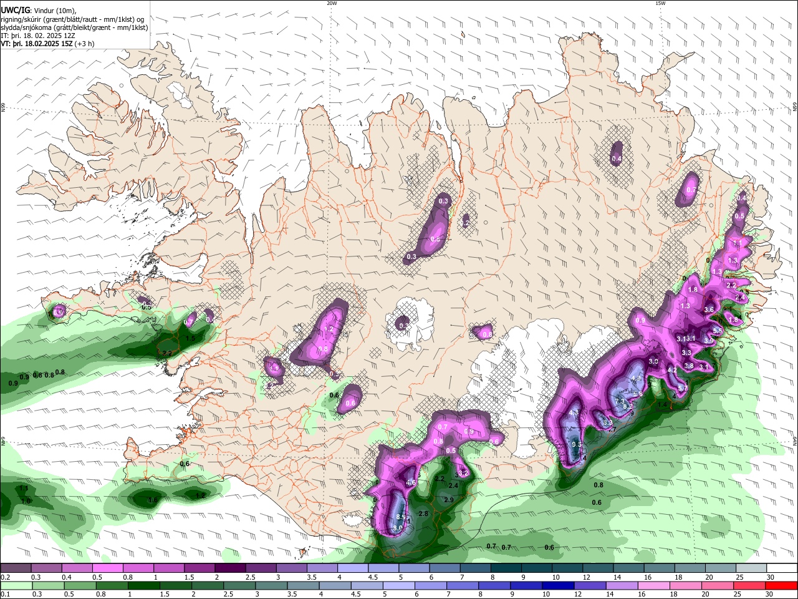The width and height of the screenshot is (798, 599).
Task: Click the darkest purple 2 snow legend swatch
Action: [x=230, y=568]
